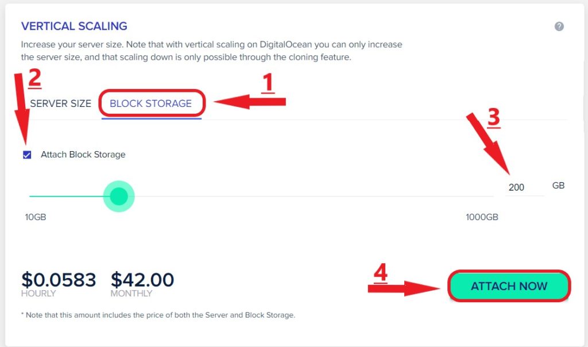
Task: Select the $42.00 monthly price
Action: click(x=142, y=280)
